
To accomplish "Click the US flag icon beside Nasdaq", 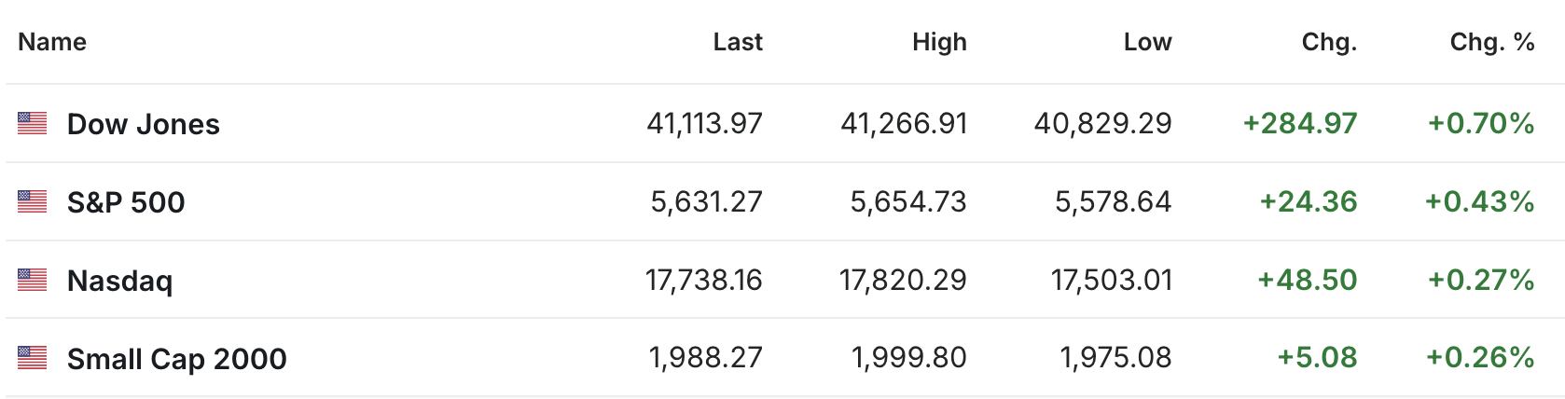I will (32, 280).
